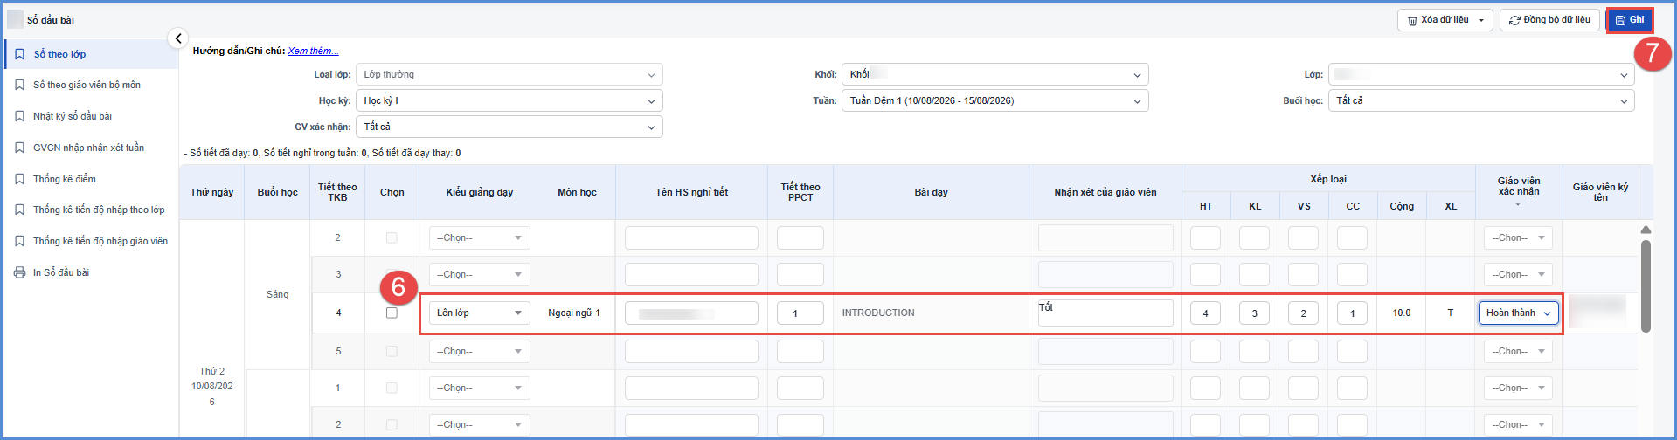Click the save disk icon in Ghi button
Screen dimensions: 1677x440
pyautogui.click(x=1620, y=20)
